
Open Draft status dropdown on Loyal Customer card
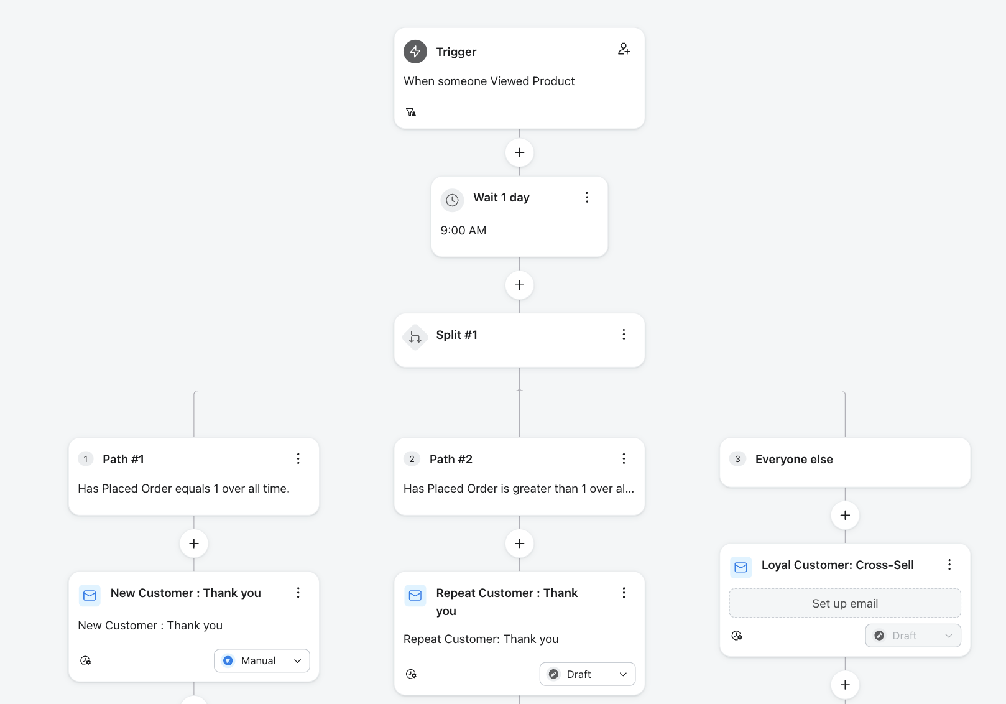click(913, 636)
